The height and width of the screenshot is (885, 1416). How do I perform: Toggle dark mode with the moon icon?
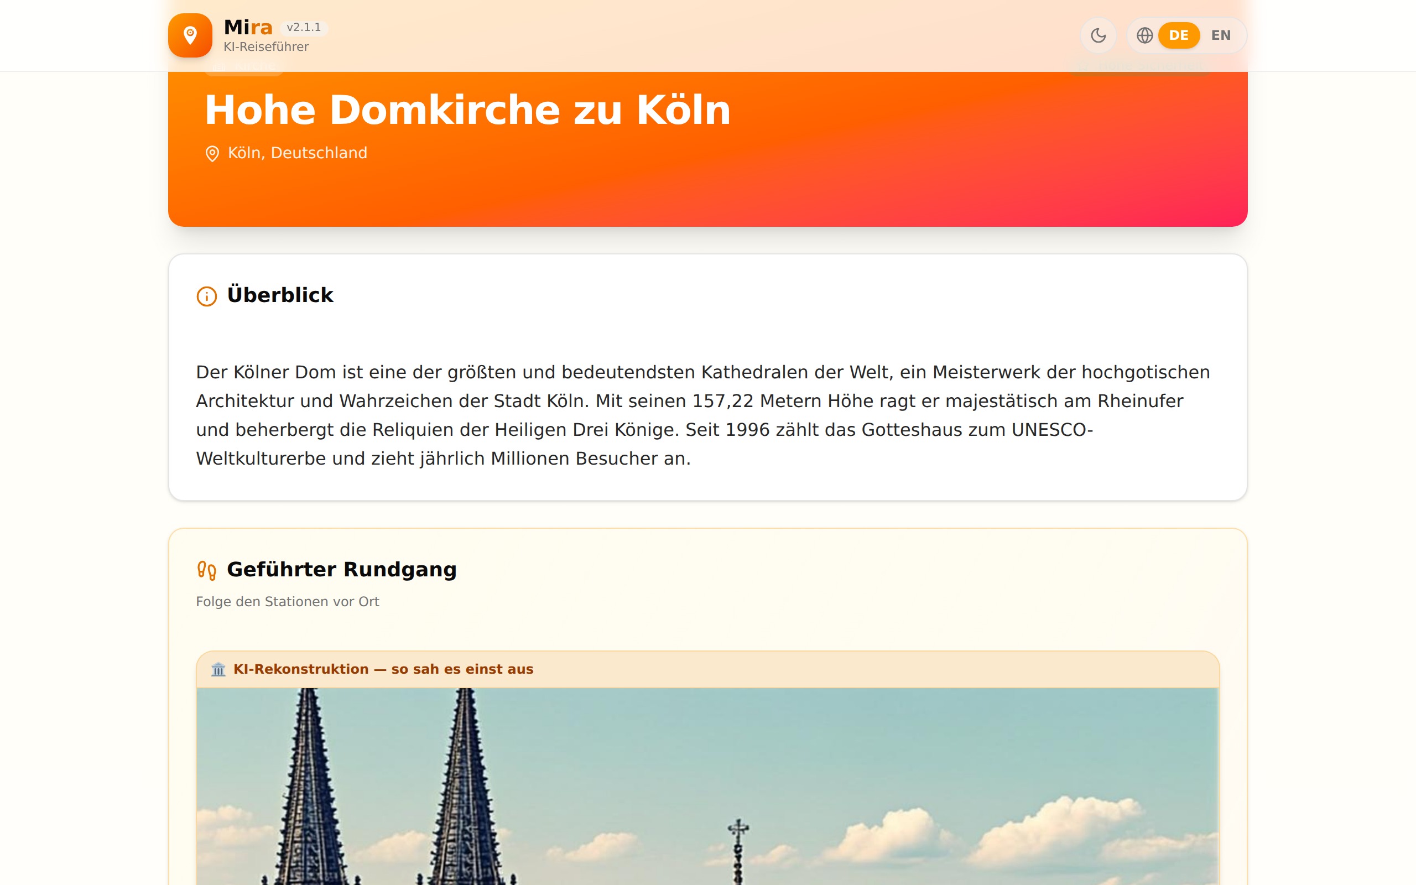[1099, 35]
